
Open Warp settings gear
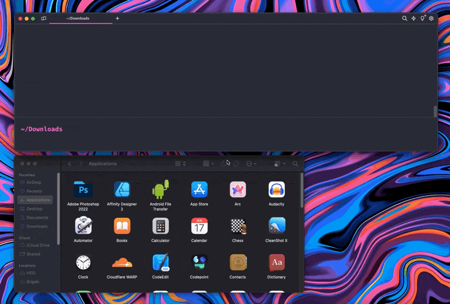click(431, 19)
